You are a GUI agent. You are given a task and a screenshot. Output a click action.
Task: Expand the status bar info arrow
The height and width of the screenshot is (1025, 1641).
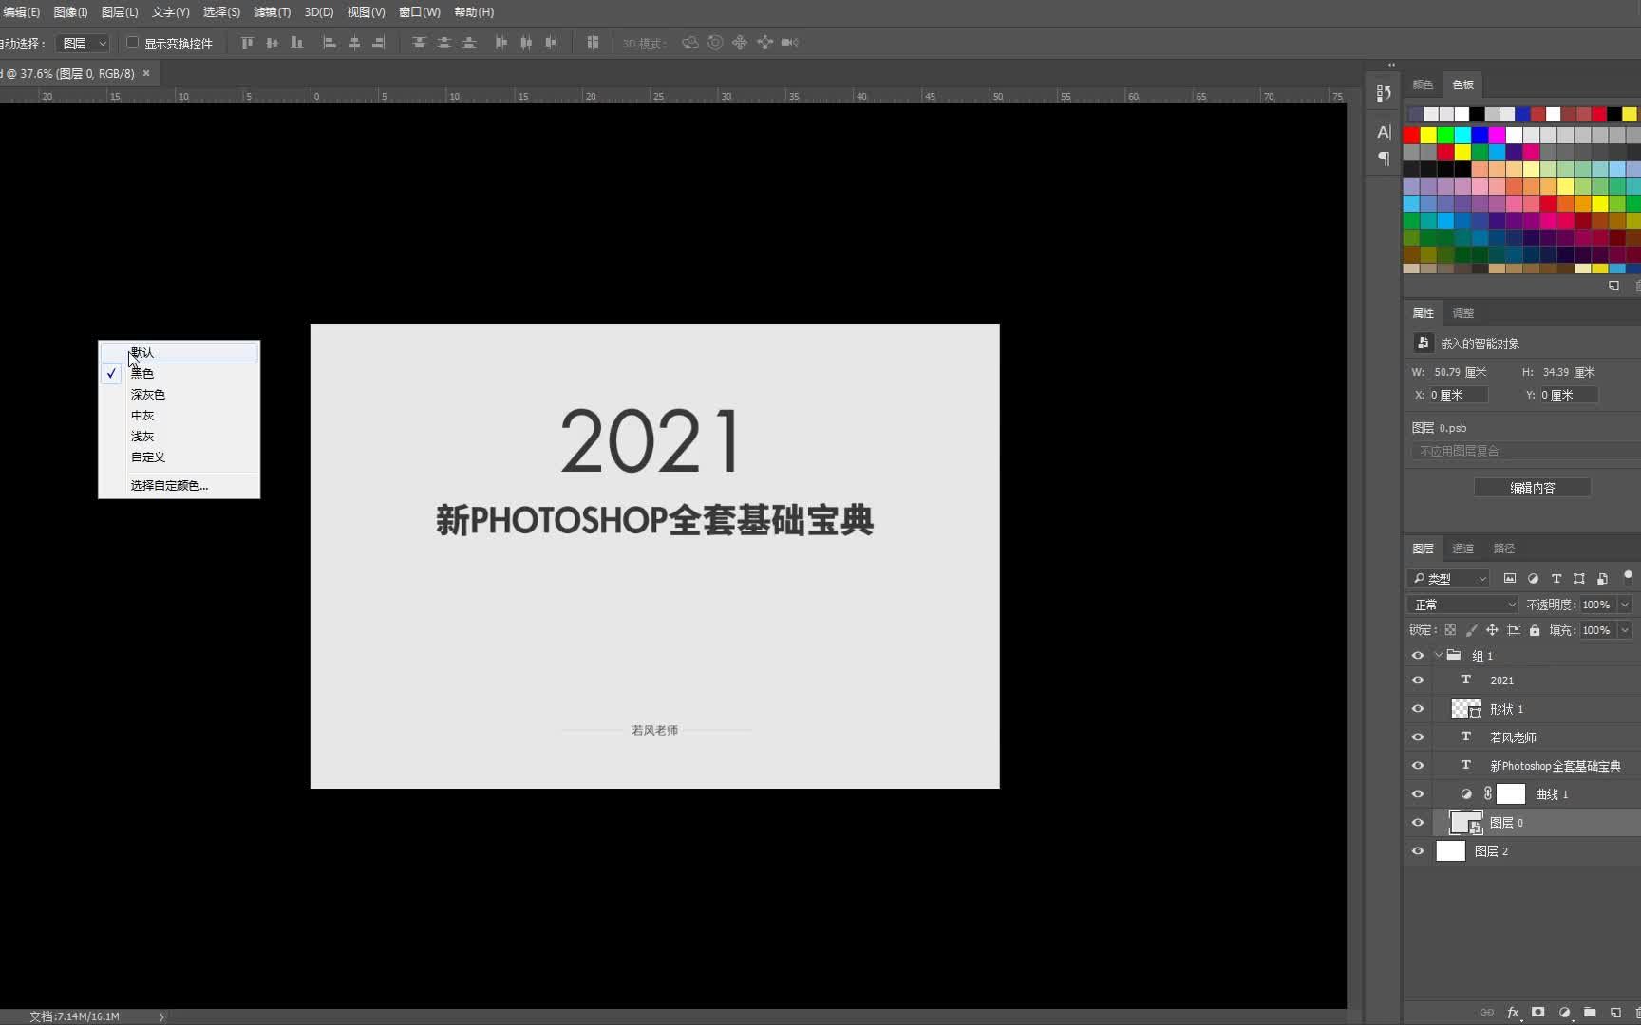click(161, 1016)
